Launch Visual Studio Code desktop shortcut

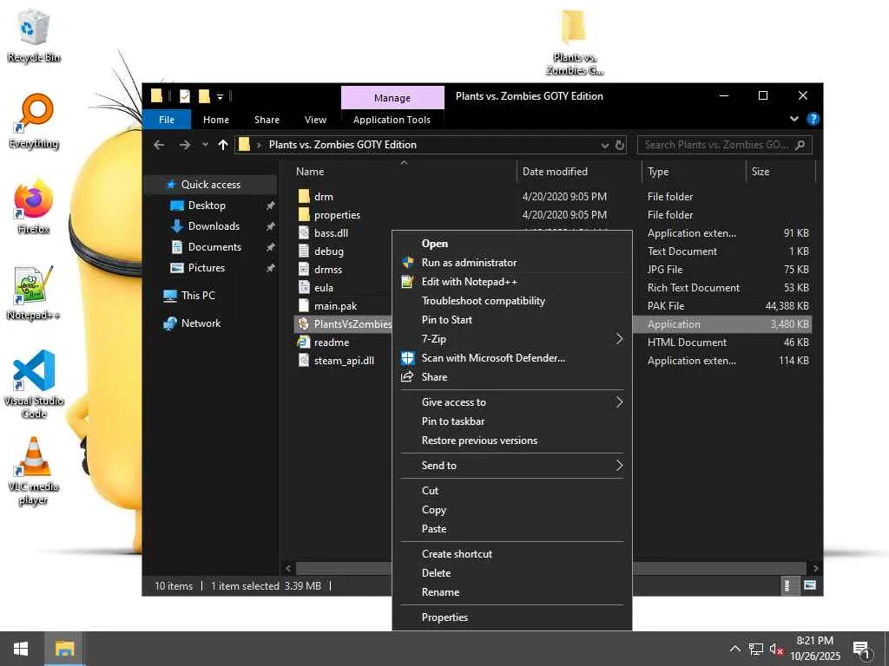click(34, 384)
